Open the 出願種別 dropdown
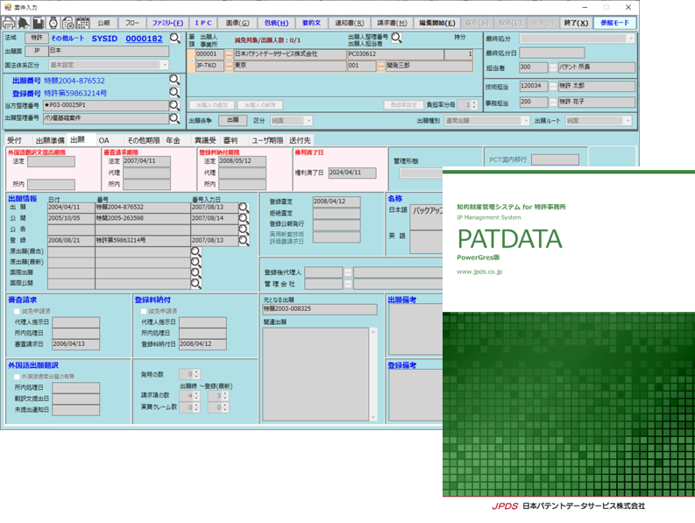Viewport: 695px width, 523px height. pyautogui.click(x=486, y=121)
